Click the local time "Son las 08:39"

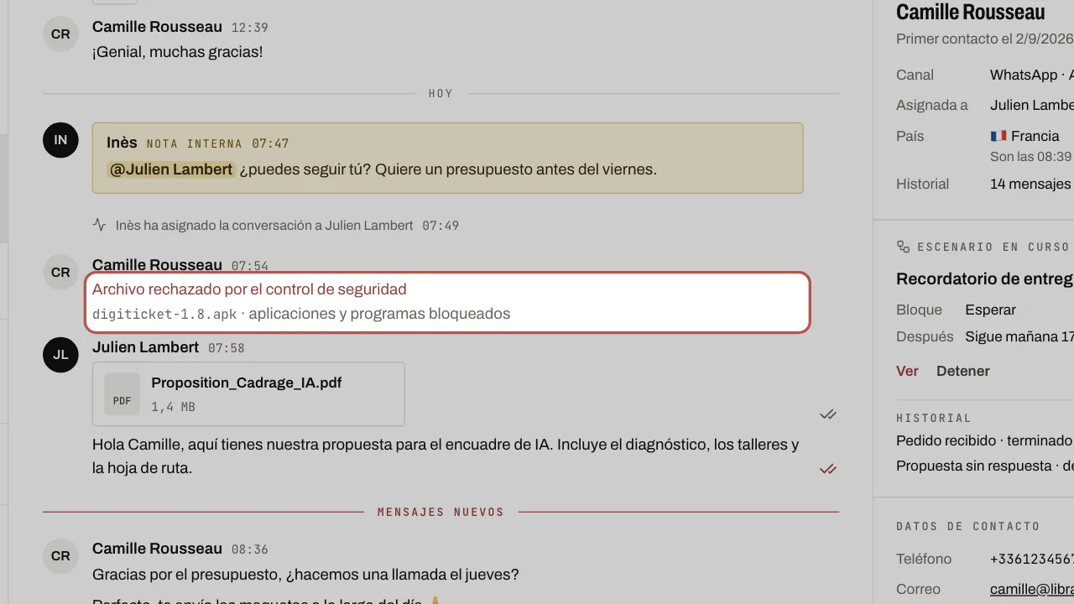[1030, 157]
